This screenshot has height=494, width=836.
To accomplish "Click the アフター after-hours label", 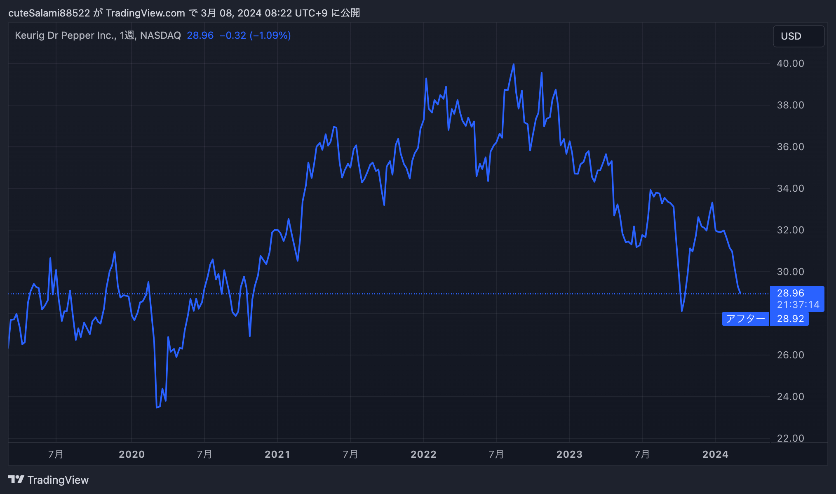I will 745,319.
